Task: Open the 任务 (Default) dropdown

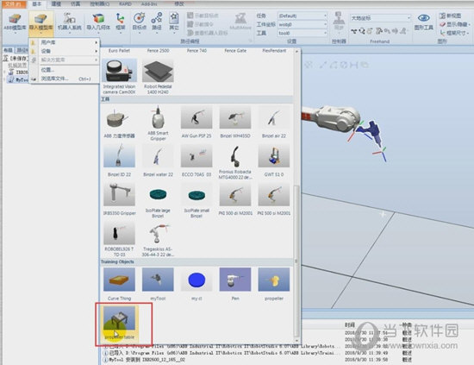Action: [302, 16]
